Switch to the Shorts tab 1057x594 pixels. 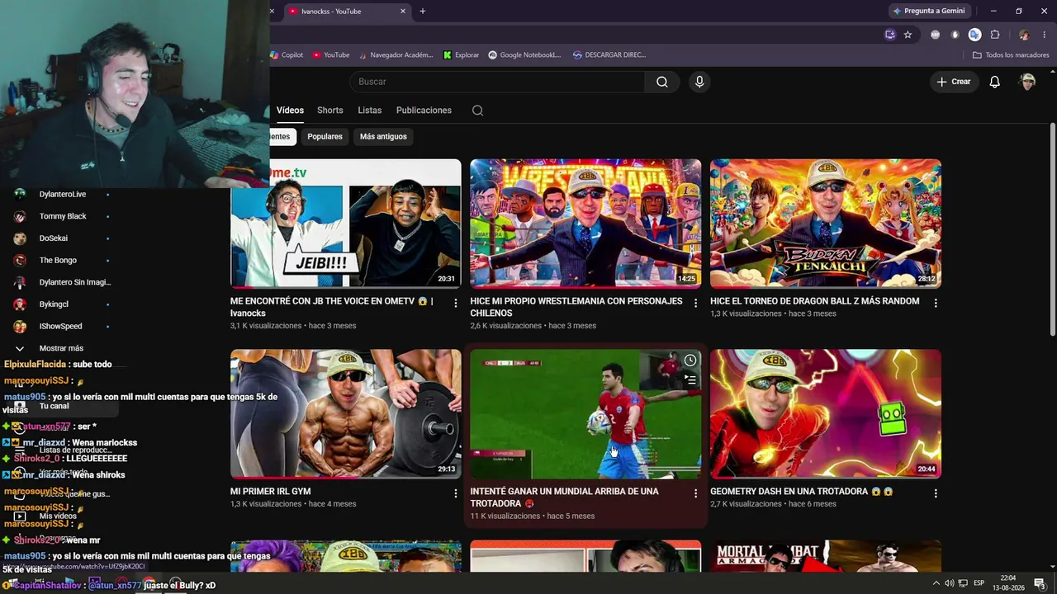point(330,111)
